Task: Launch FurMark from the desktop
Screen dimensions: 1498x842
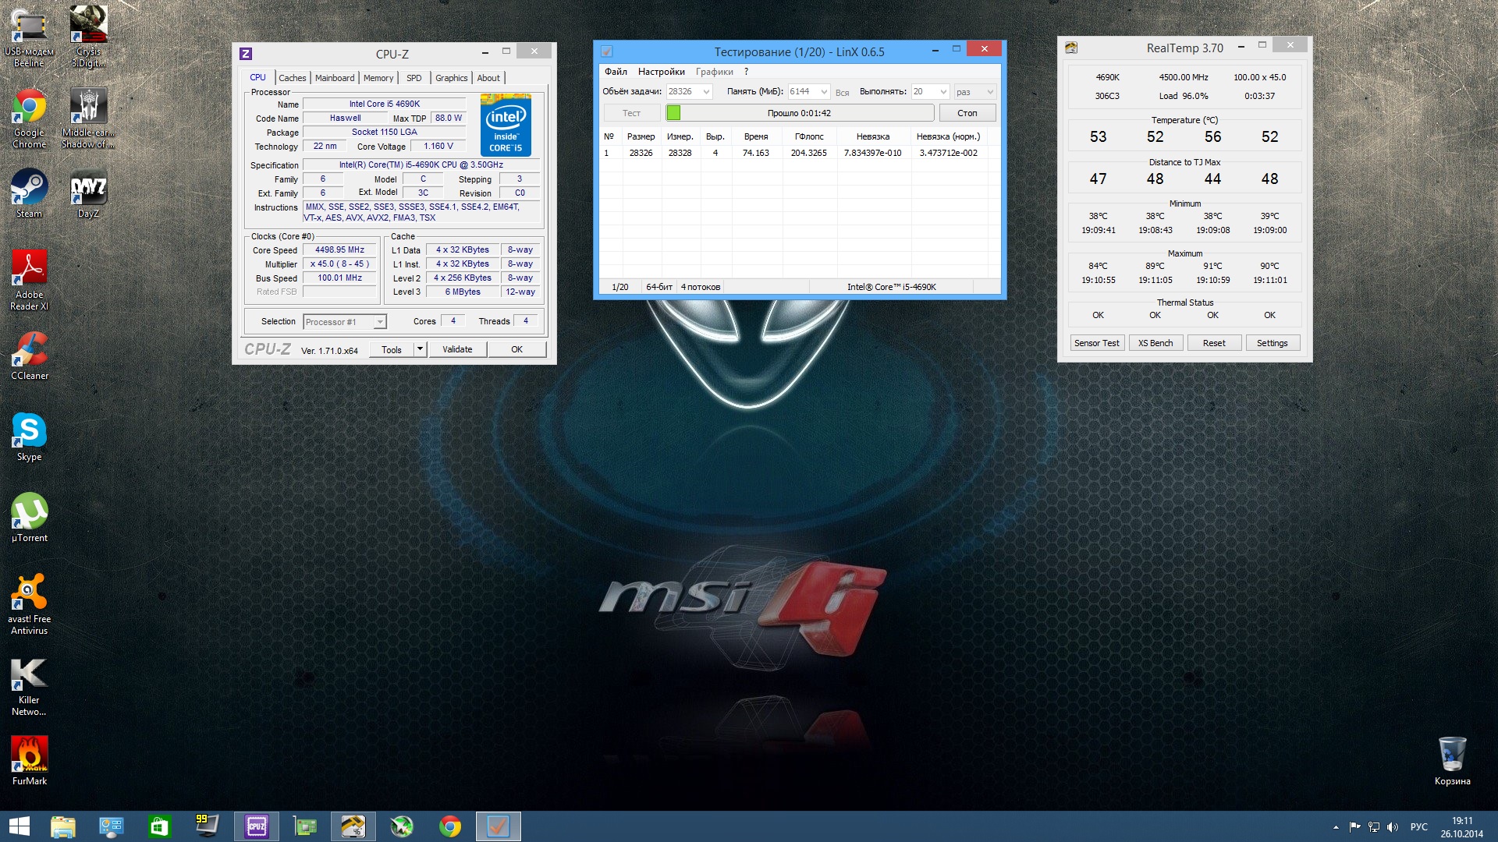Action: pos(30,761)
